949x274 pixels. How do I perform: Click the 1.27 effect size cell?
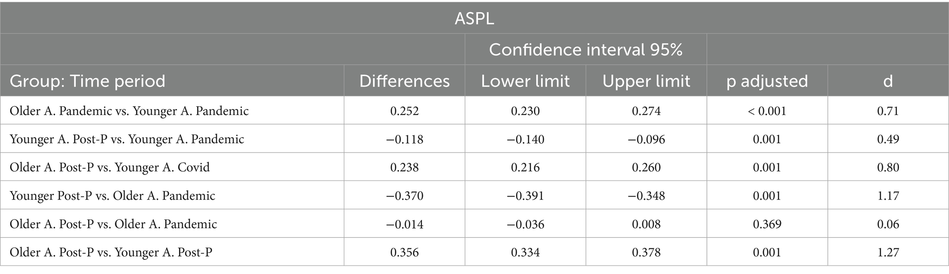[888, 252]
